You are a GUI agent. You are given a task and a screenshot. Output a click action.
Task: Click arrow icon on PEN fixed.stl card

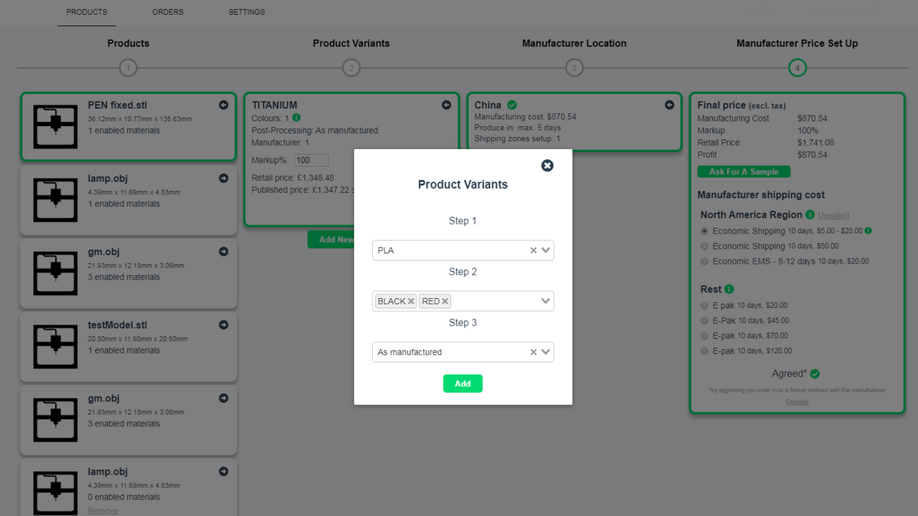[224, 105]
